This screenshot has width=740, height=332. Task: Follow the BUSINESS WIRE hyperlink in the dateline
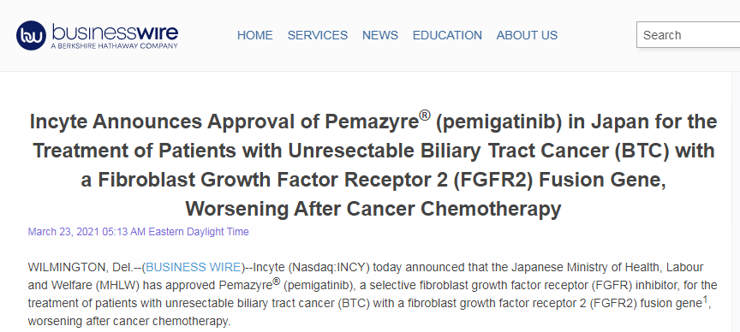pyautogui.click(x=194, y=267)
